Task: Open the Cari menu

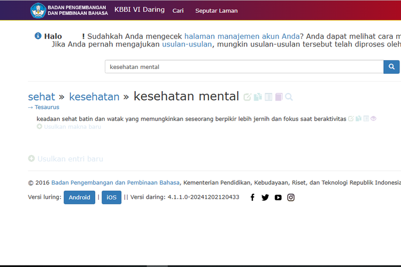Action: tap(178, 11)
